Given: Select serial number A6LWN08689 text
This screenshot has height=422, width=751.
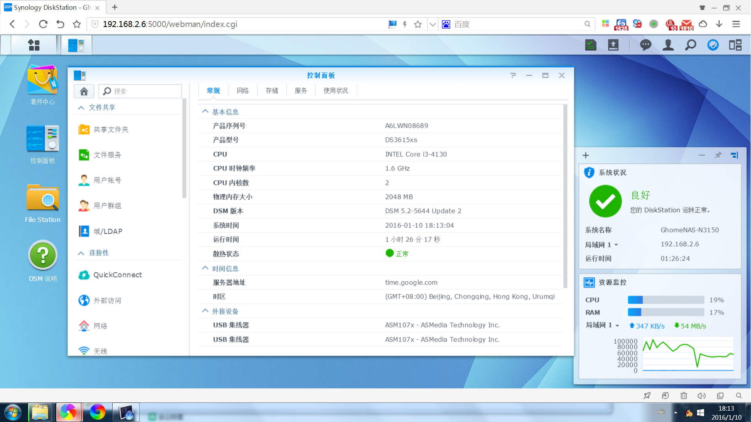Looking at the screenshot, I should (x=406, y=126).
